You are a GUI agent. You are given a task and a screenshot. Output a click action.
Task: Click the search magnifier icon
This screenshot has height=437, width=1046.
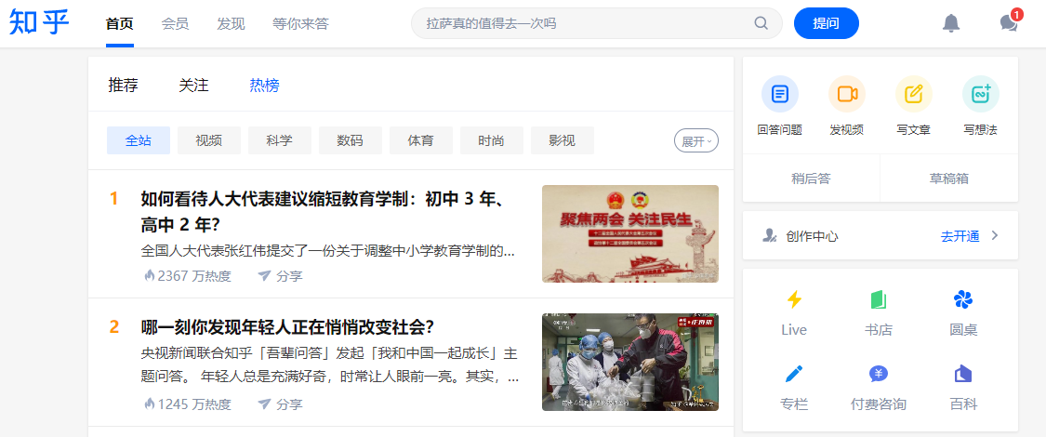tap(761, 23)
